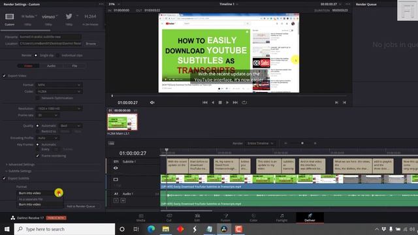Choose the Twitter render preset
This screenshot has height=235, width=418.
[69, 16]
